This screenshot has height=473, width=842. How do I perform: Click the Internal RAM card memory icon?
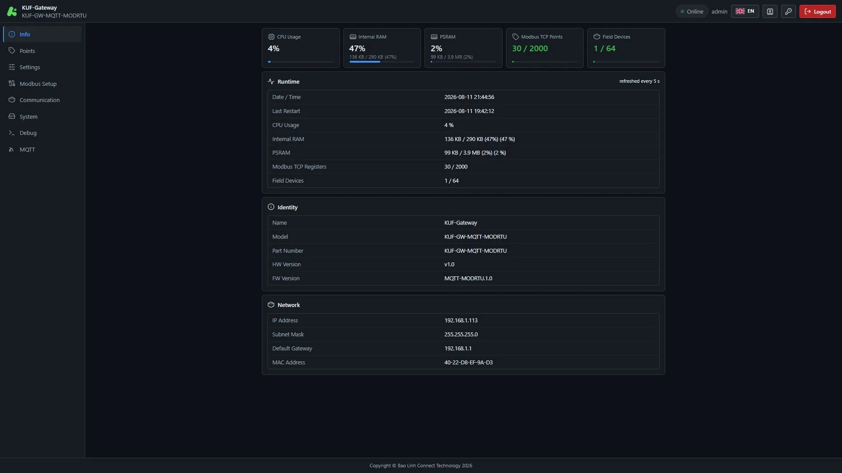point(353,37)
